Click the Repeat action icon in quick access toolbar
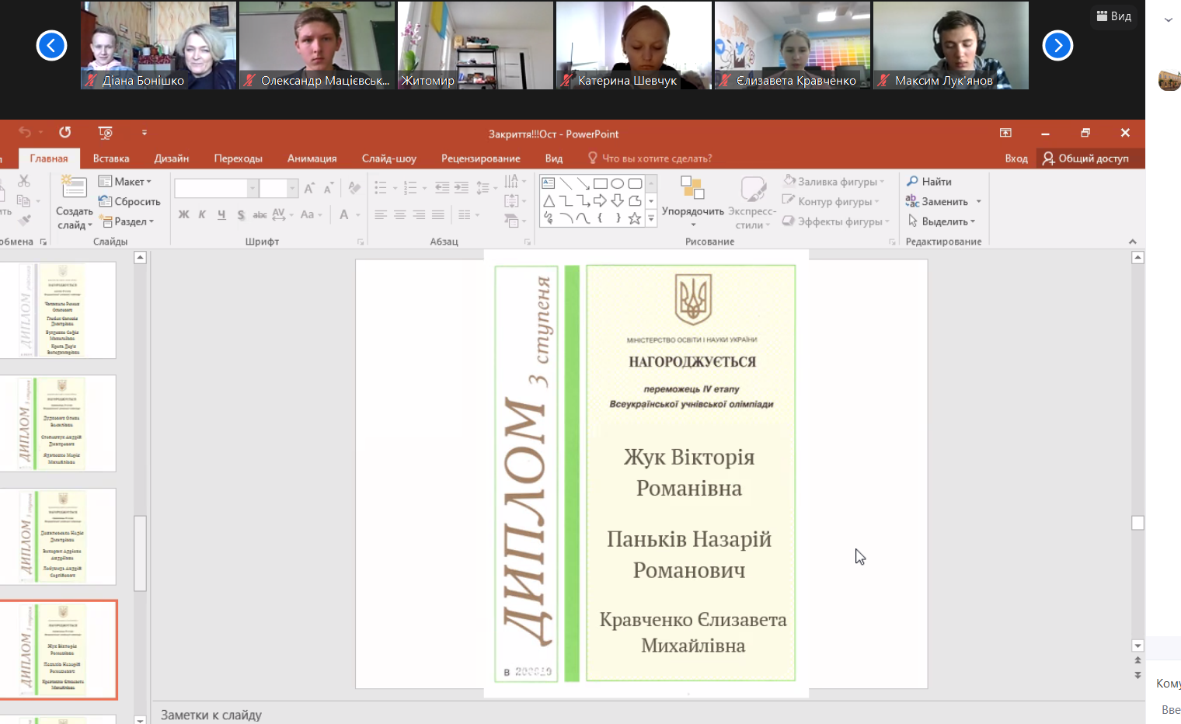 click(x=64, y=133)
